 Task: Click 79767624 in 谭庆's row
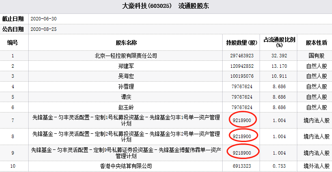(x=242, y=97)
